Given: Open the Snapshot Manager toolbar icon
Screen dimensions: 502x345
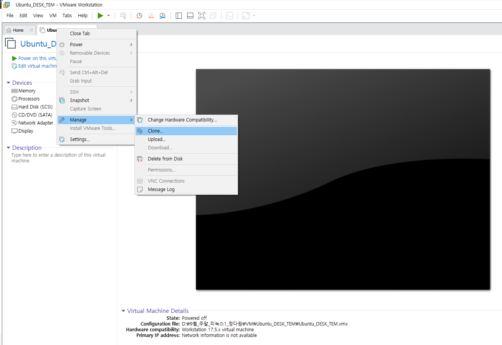Looking at the screenshot, I should point(162,16).
